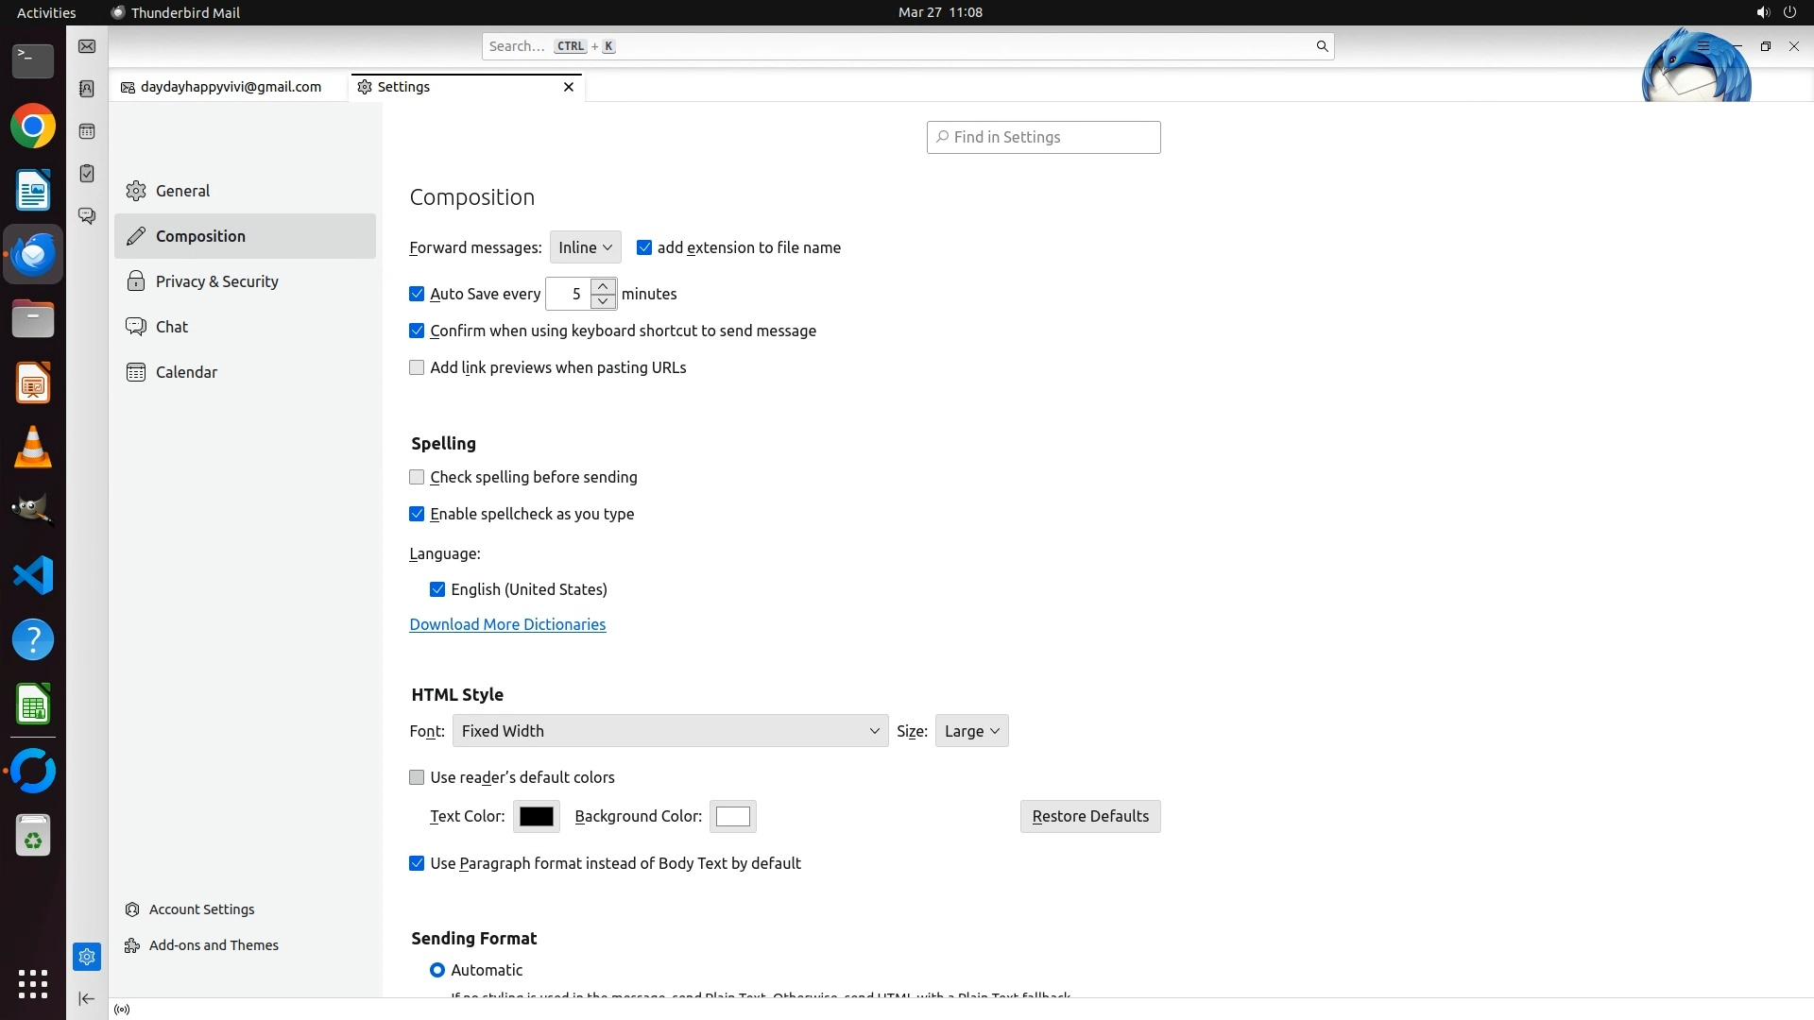Expand the Forward messages Inline dropdown
1814x1020 pixels.
click(585, 247)
